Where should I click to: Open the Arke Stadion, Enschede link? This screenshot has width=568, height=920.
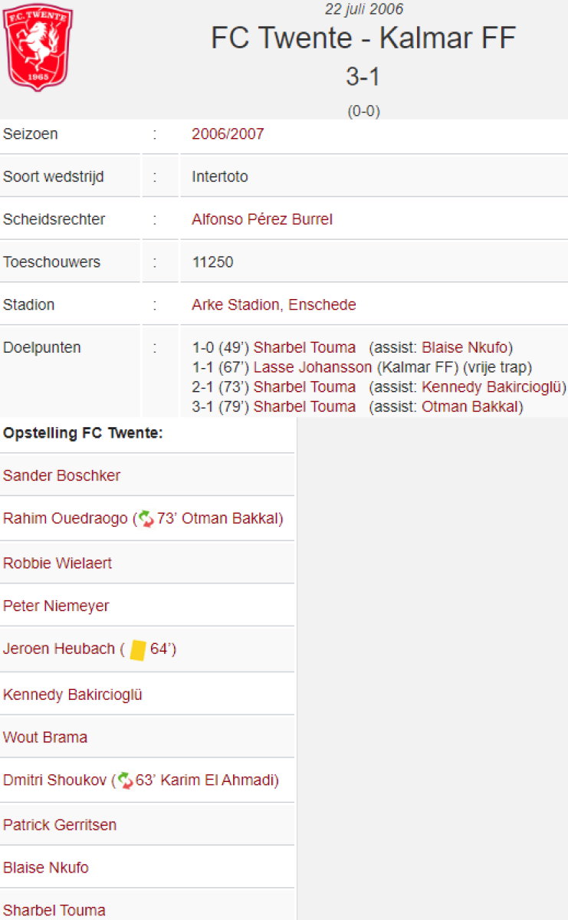[x=274, y=304]
